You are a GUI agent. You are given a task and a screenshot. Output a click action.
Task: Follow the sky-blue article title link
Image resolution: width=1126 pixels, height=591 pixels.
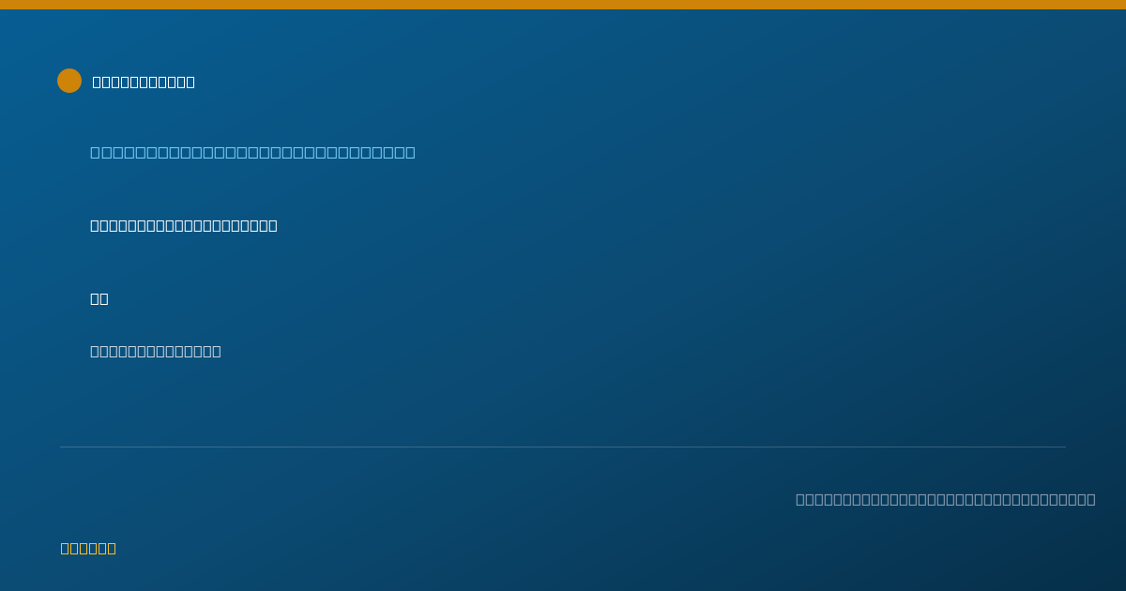coord(252,152)
